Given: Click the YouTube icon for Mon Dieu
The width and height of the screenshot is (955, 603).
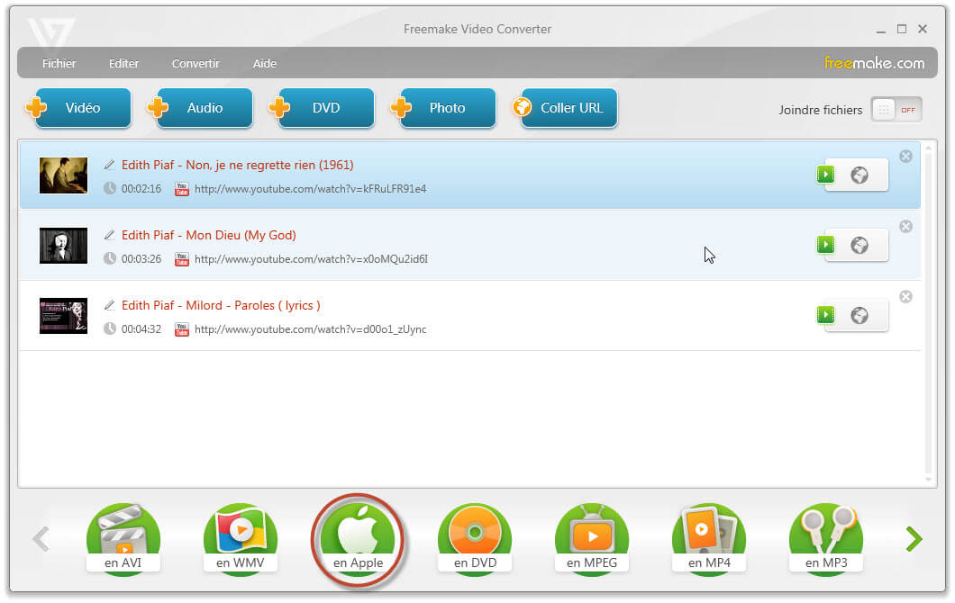Looking at the screenshot, I should point(181,259).
